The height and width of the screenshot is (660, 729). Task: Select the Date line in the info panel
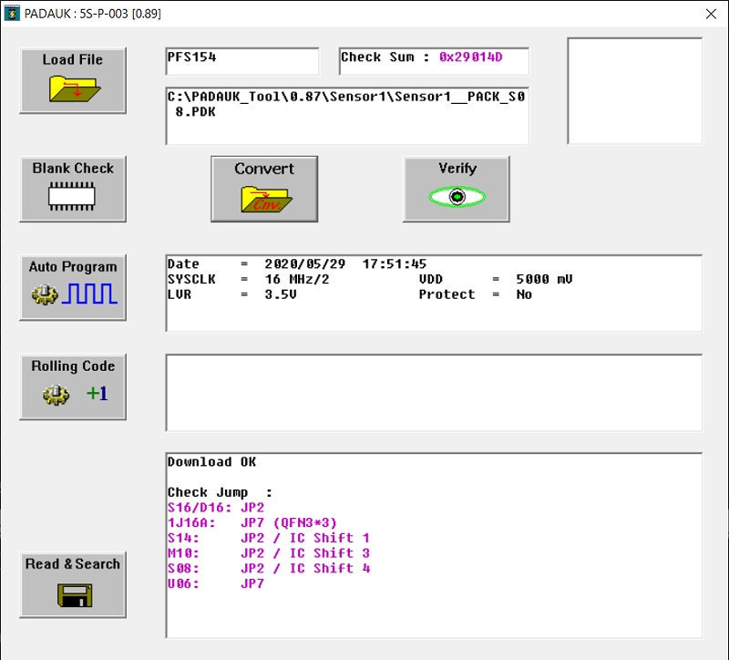pyautogui.click(x=297, y=264)
